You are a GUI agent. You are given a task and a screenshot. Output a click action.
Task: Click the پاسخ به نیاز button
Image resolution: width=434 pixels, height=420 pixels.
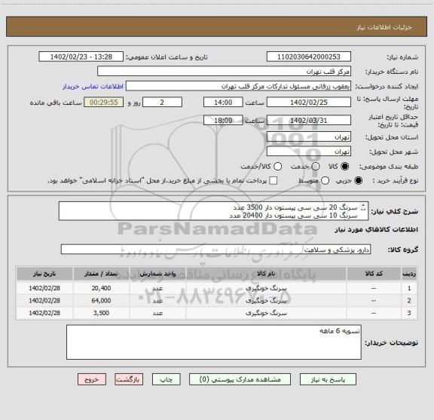(328, 379)
